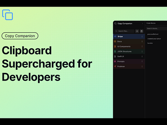The width and height of the screenshot is (167, 125).
Task: Click the Stripe card icon
Action: (x=115, y=36)
